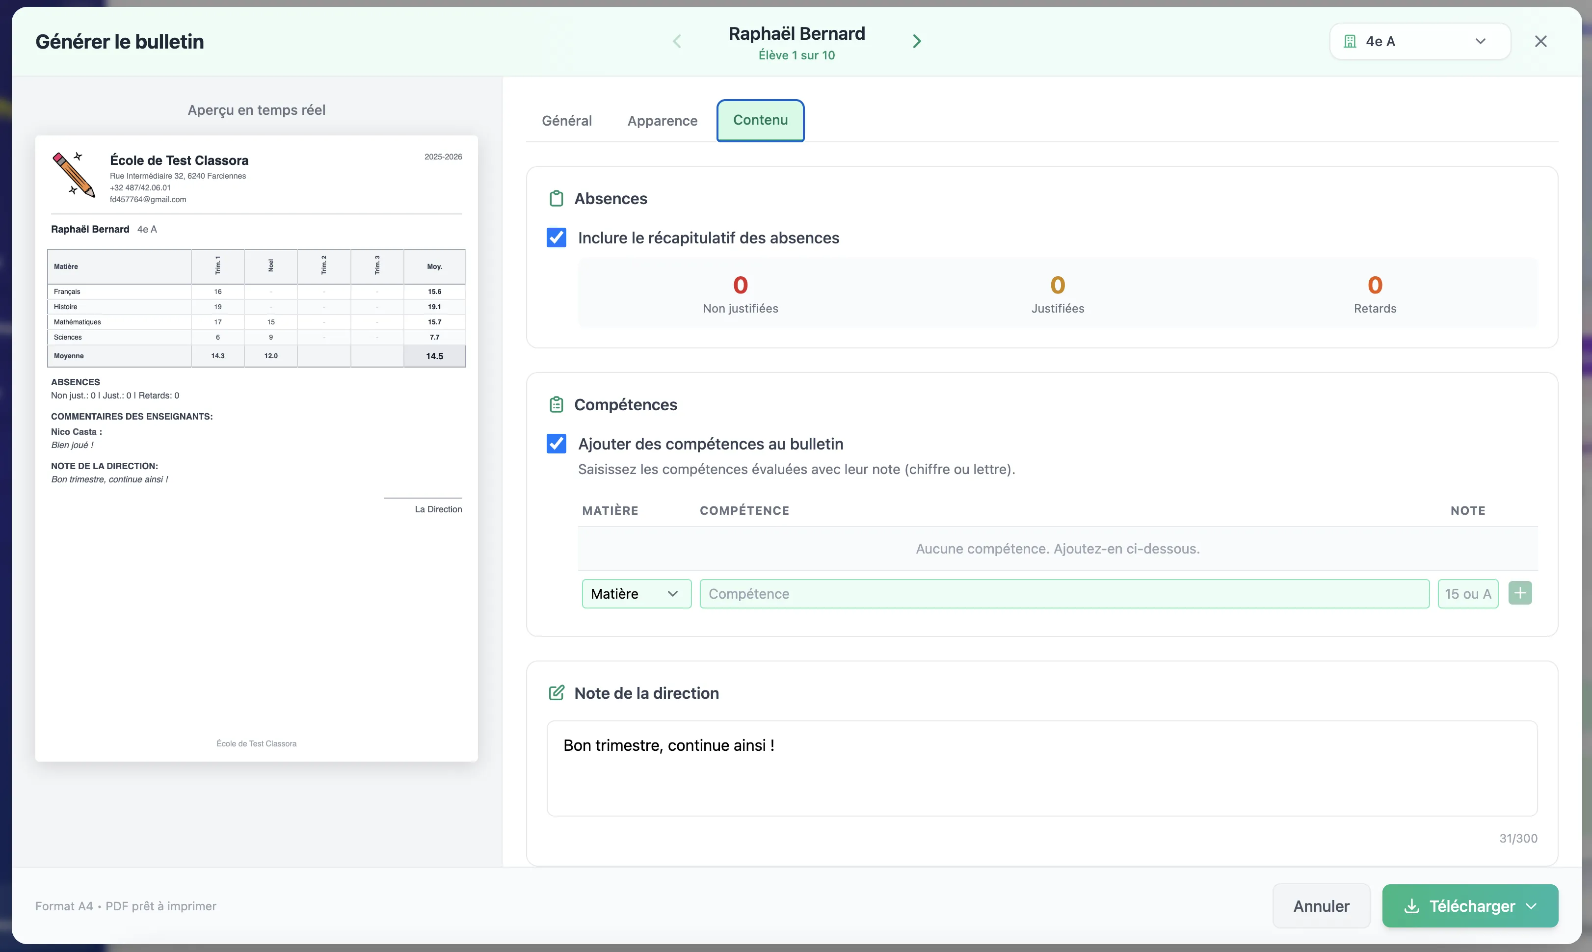
Task: Open the Apparence tab
Action: (662, 121)
